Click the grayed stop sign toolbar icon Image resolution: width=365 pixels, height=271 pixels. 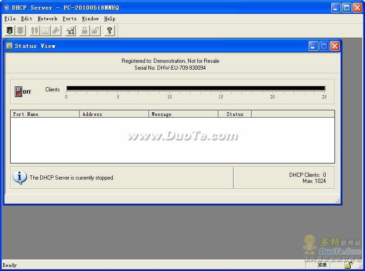20,30
